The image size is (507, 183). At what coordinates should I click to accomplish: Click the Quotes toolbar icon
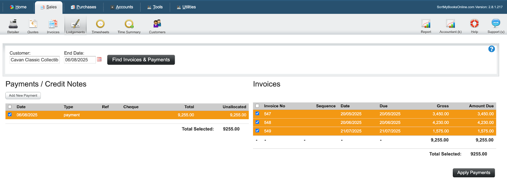pos(33,24)
